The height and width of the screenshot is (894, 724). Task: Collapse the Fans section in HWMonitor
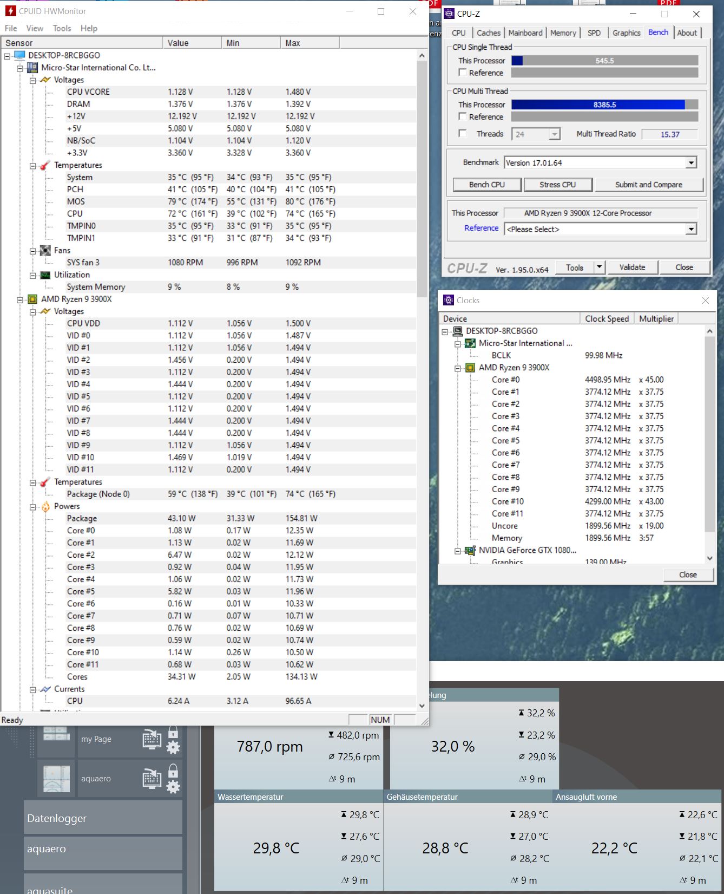point(33,251)
